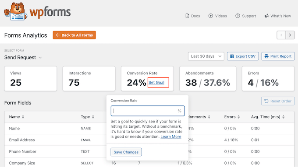Image resolution: width=298 pixels, height=168 pixels.
Task: Click the Docs document icon
Action: [187, 16]
